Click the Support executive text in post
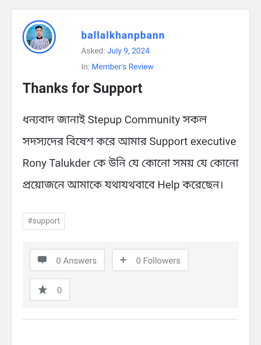Screen dimensions: 261x345 192,141
